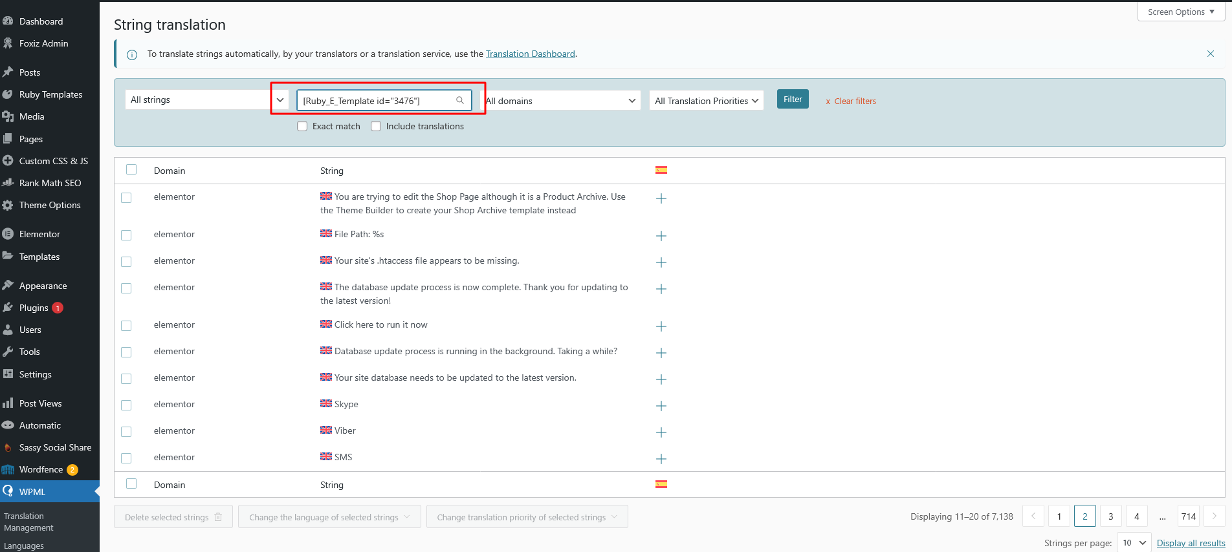Click the Filter button

pos(793,99)
